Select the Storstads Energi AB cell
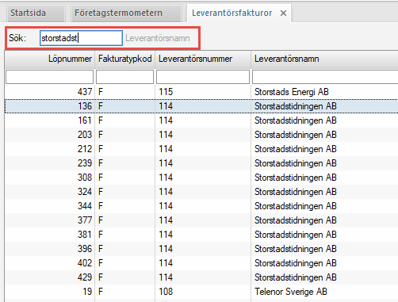398x302 pixels. (324, 92)
